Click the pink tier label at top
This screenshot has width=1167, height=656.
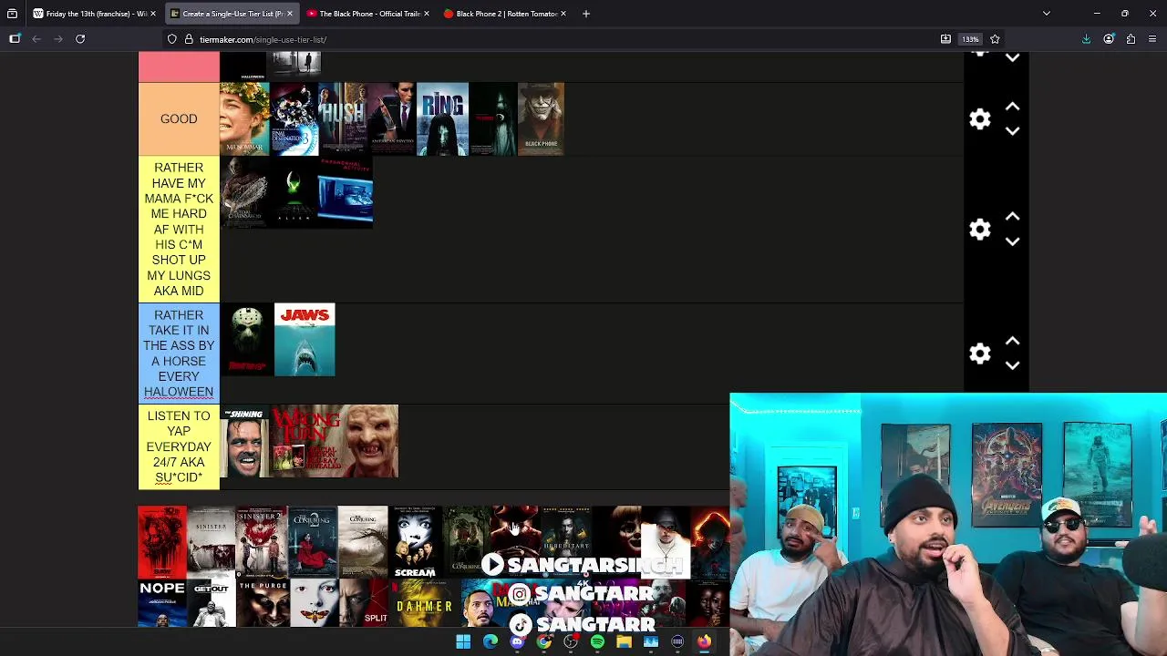(179, 67)
